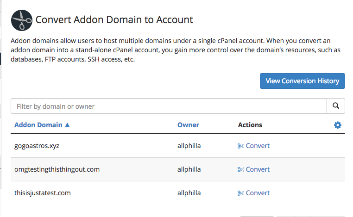Click the allphilla owner in gogoastros.xyz row
353x217 pixels.
click(x=189, y=146)
